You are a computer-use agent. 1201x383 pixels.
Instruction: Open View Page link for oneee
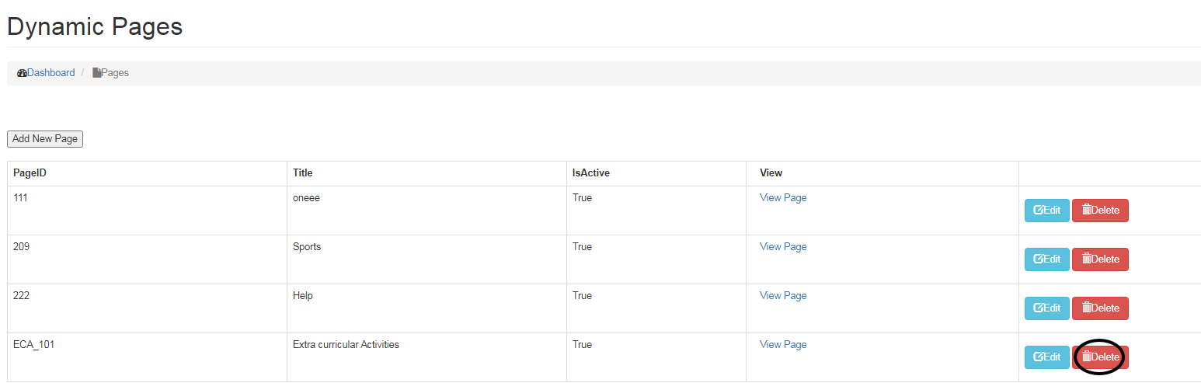coord(783,198)
